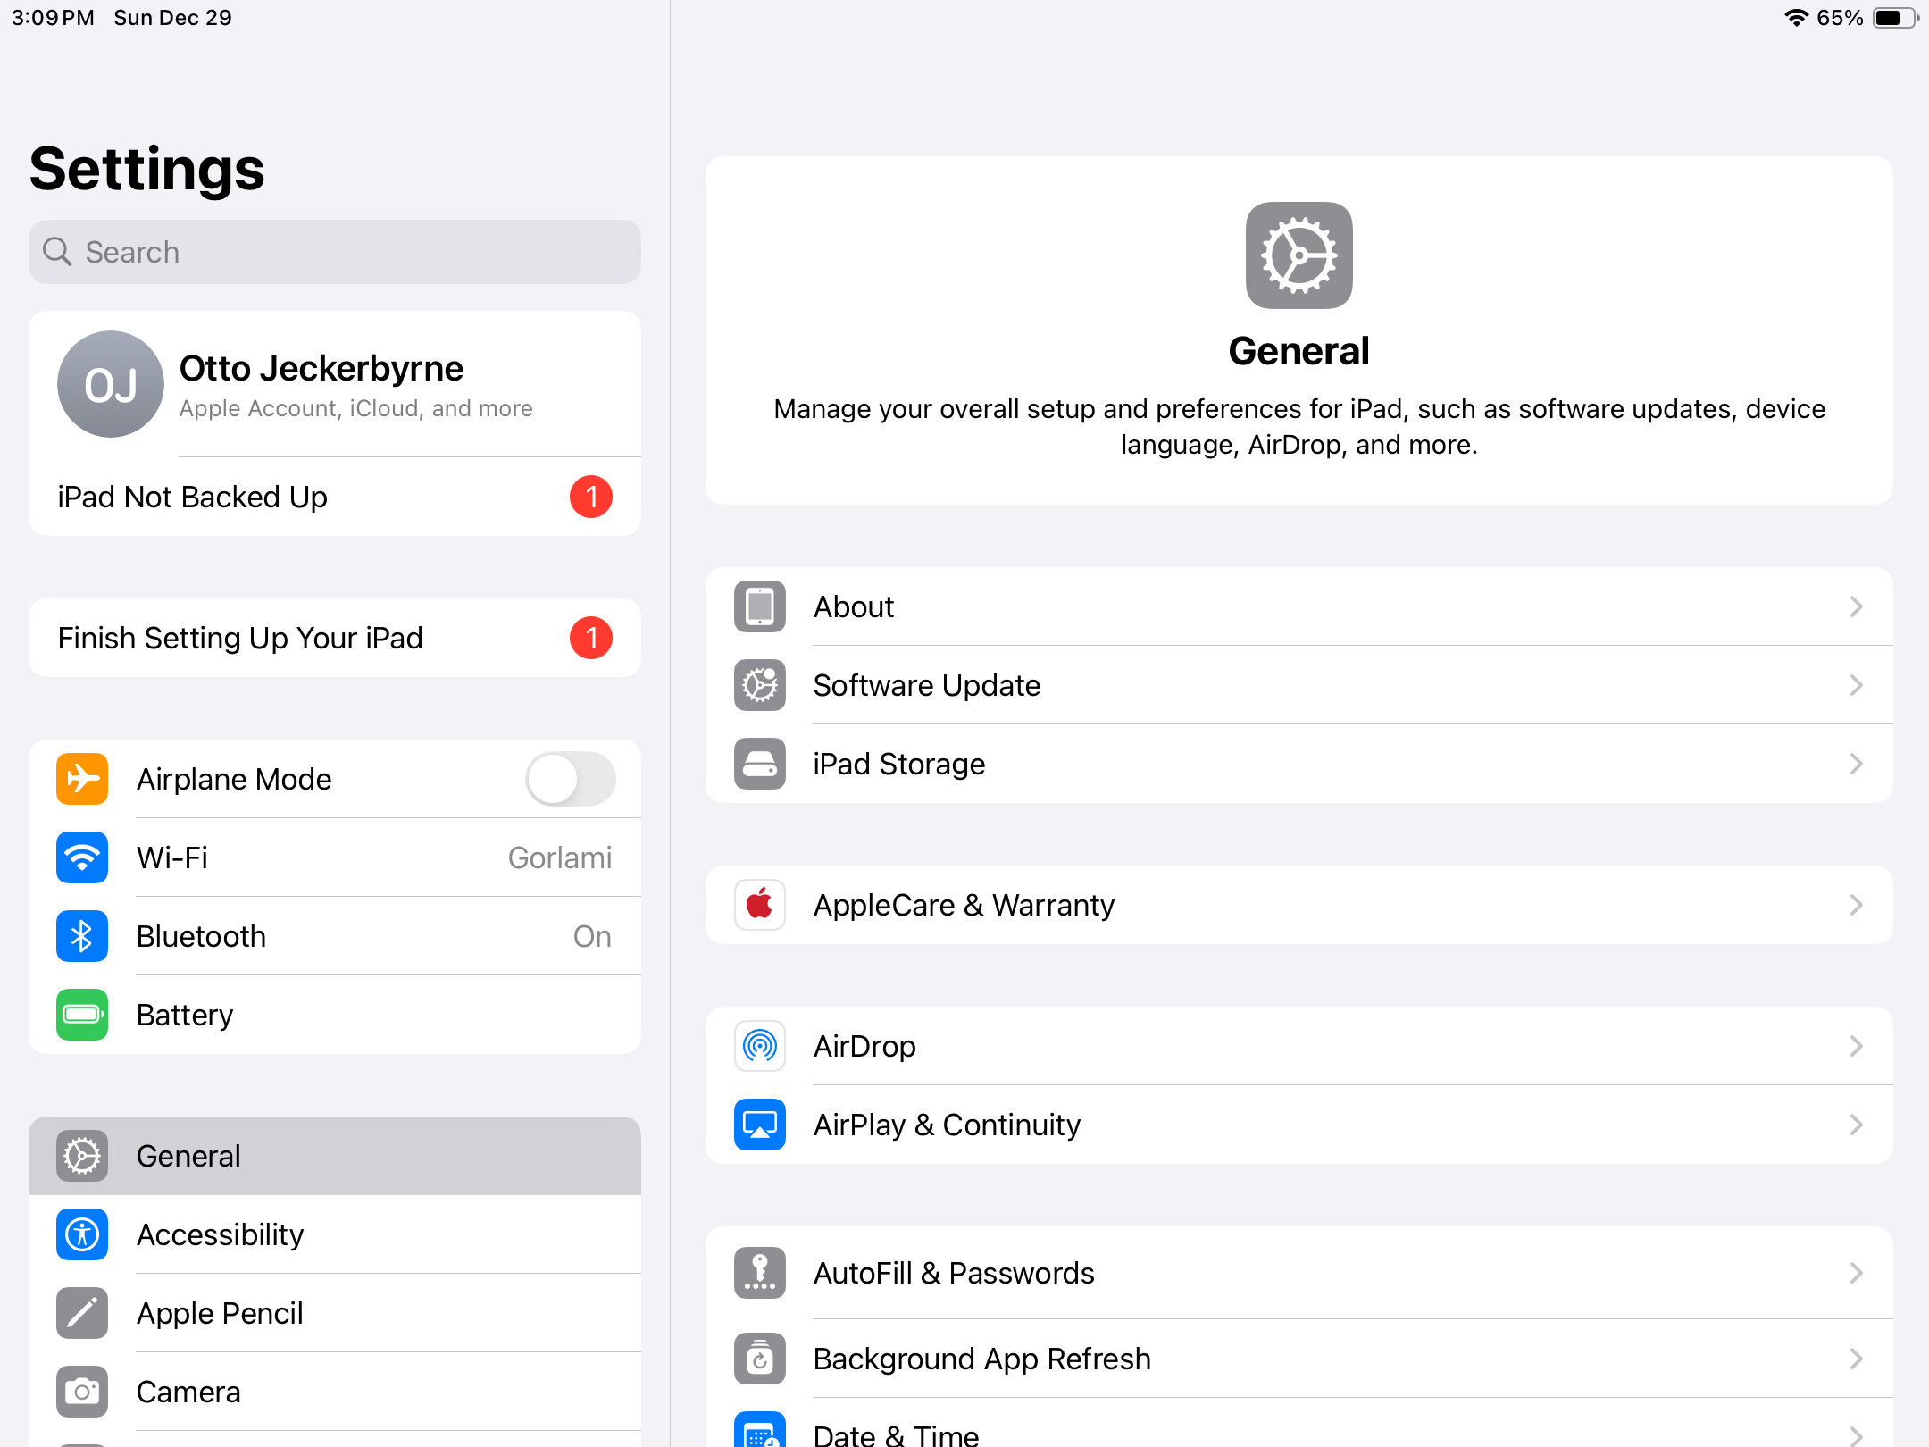Tap the Search settings field

point(335,252)
